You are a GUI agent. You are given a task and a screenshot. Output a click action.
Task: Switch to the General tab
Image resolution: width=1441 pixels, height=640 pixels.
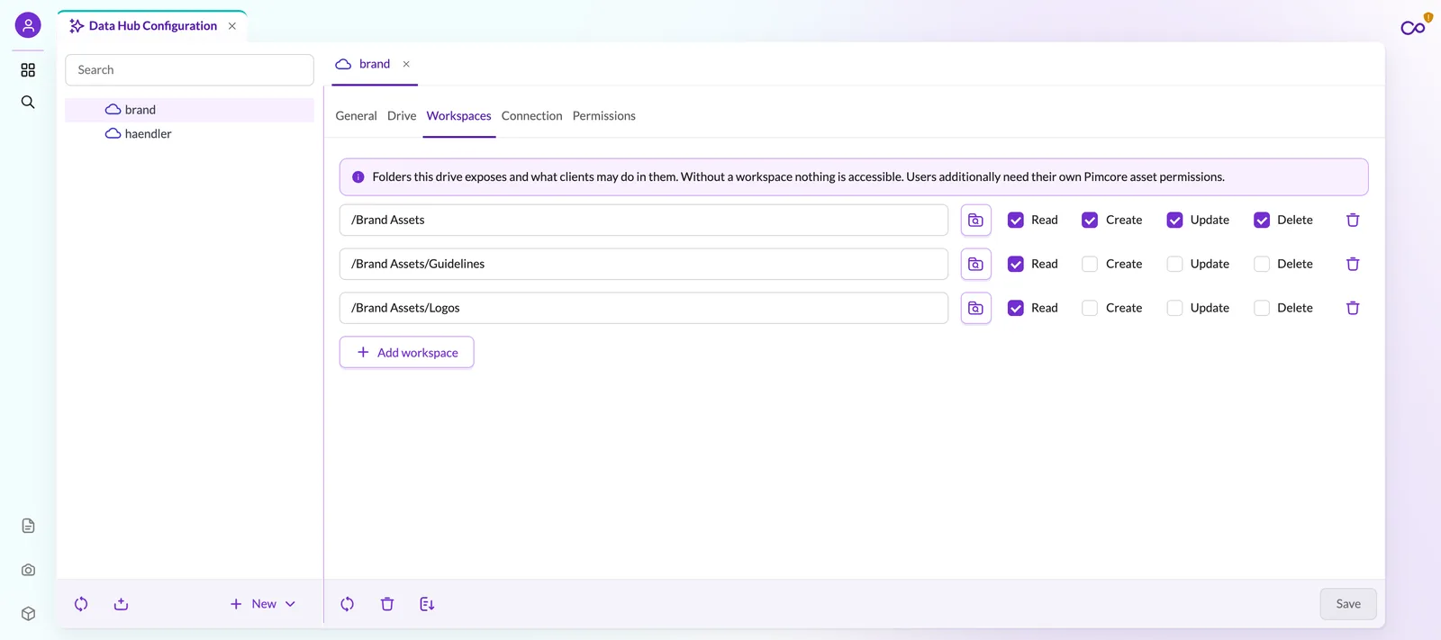(356, 116)
